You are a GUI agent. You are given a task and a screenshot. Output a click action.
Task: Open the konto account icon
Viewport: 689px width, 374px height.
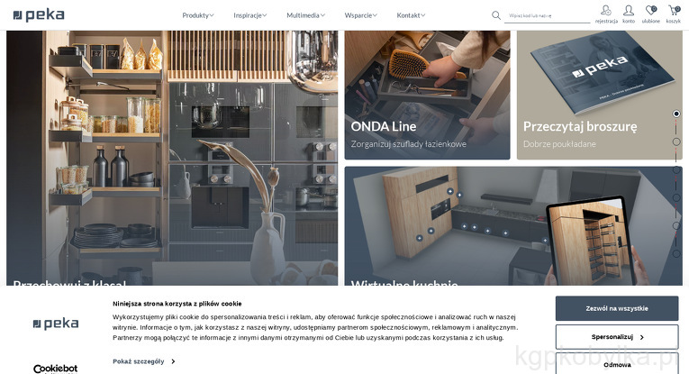629,11
